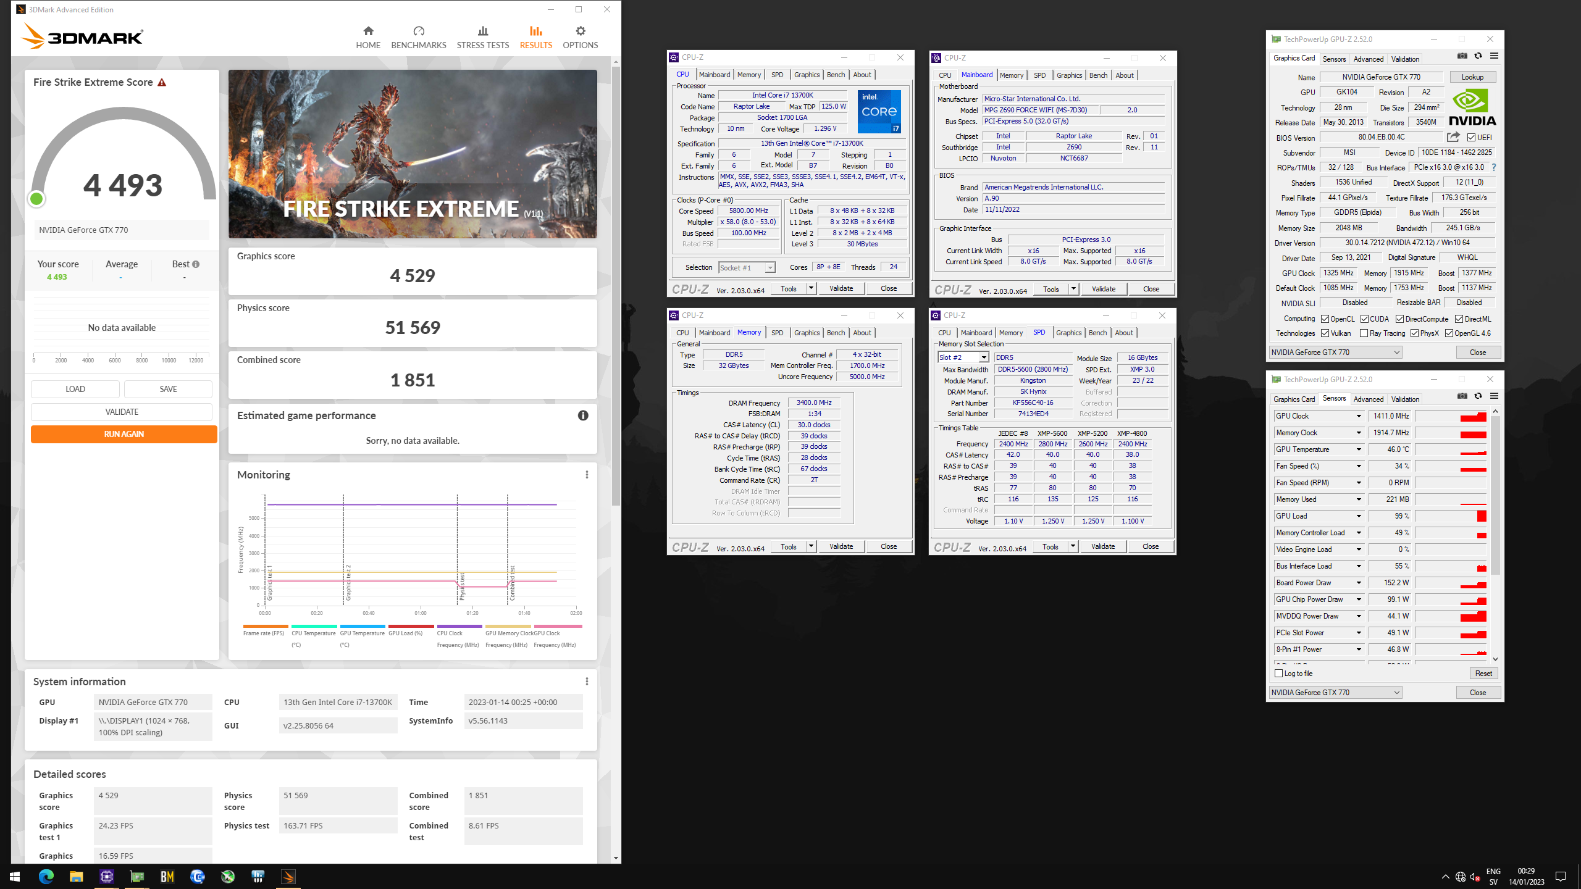Click the 3DMark taskbar icon
1581x889 pixels.
(x=288, y=876)
